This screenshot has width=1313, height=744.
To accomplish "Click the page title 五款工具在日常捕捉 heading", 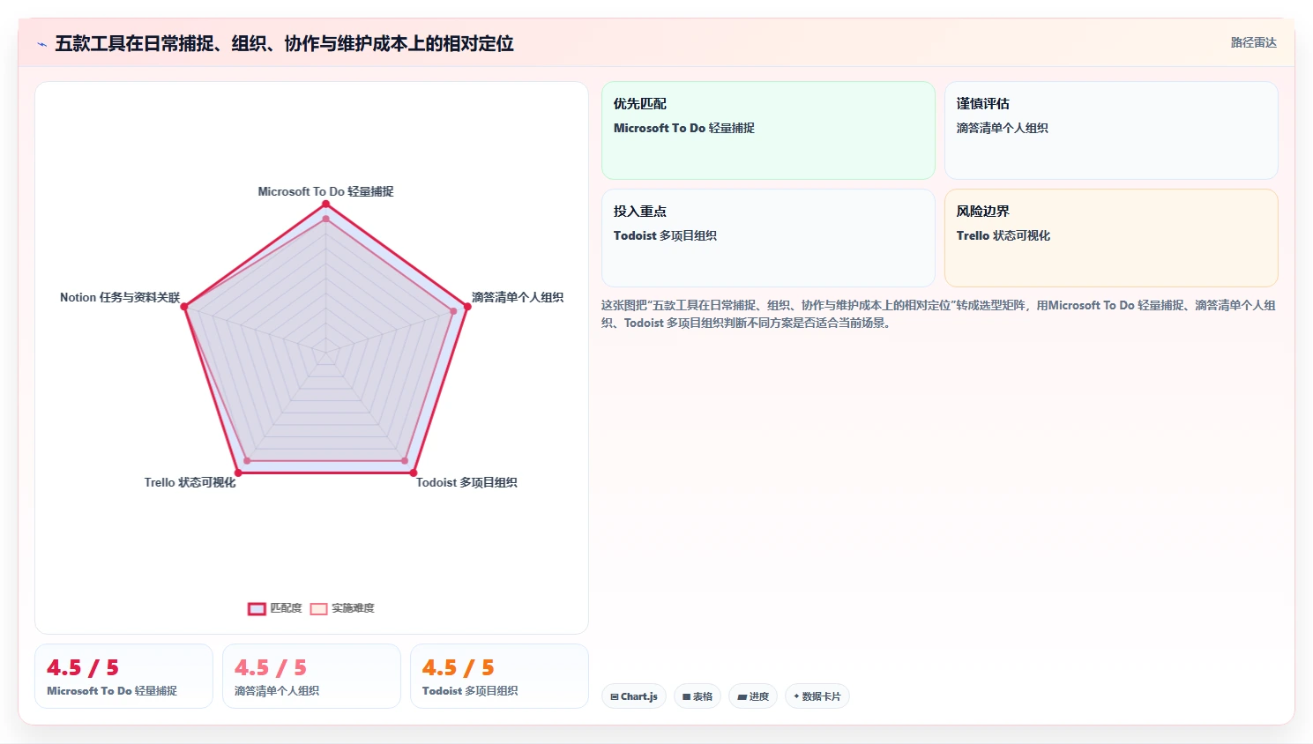I will pos(284,44).
